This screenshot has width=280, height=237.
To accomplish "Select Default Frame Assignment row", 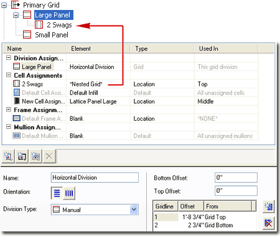I will 135,118.
